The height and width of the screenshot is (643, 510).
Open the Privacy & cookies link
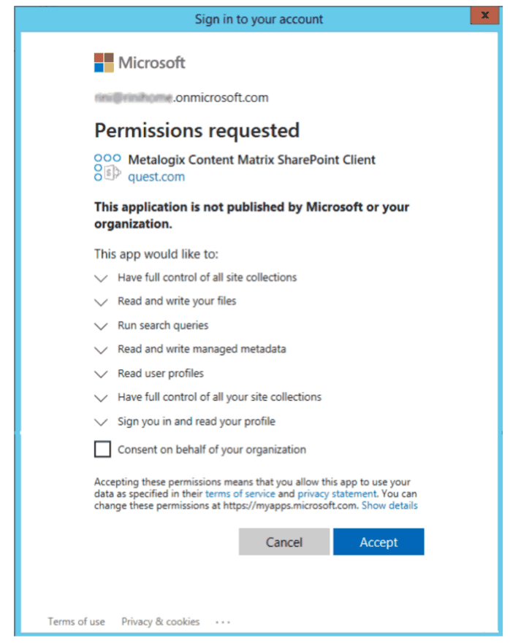pyautogui.click(x=160, y=621)
